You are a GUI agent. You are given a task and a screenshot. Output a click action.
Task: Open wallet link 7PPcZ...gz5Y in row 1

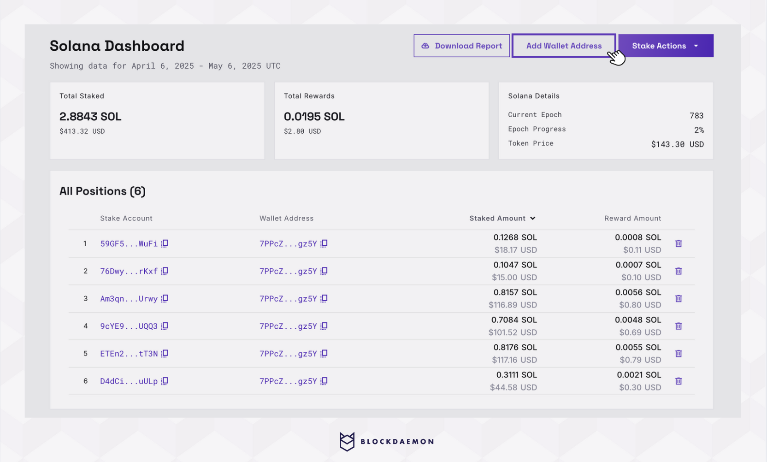coord(288,243)
